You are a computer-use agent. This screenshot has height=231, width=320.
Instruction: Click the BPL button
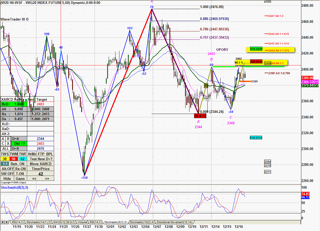click(x=49, y=154)
